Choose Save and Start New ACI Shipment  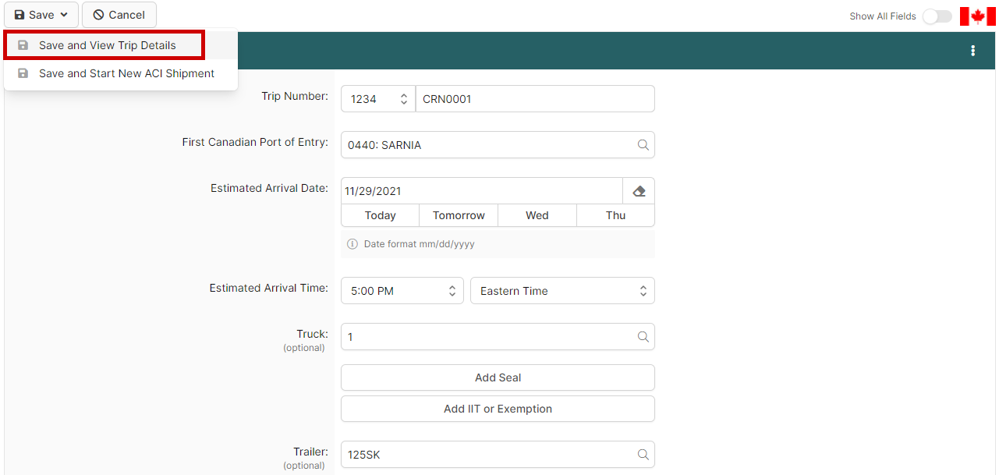[x=126, y=73]
